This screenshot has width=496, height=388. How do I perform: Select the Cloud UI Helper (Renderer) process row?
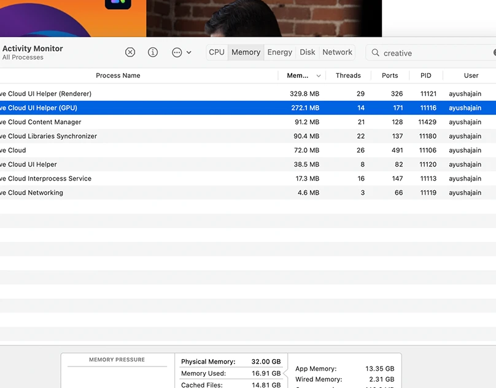[x=123, y=94]
